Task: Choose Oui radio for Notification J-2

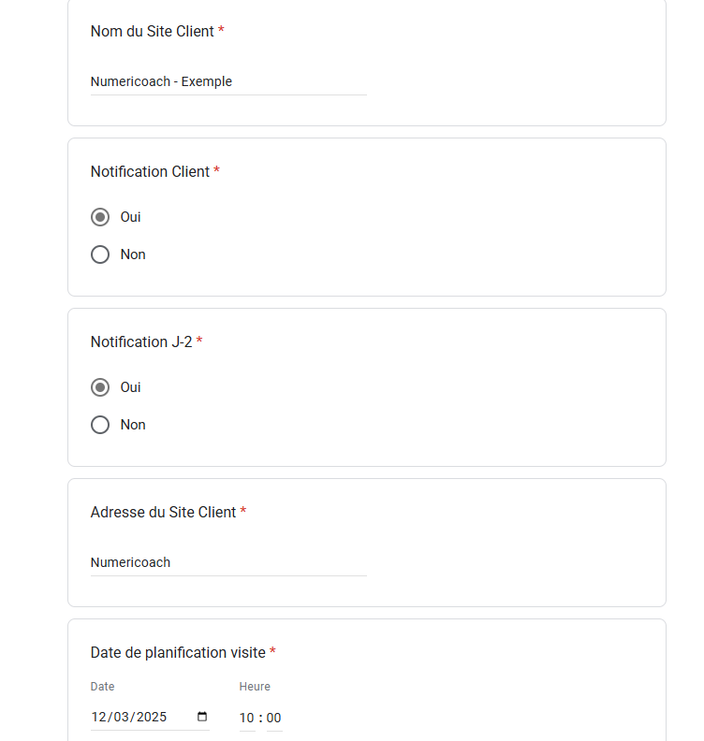Action: [x=100, y=387]
